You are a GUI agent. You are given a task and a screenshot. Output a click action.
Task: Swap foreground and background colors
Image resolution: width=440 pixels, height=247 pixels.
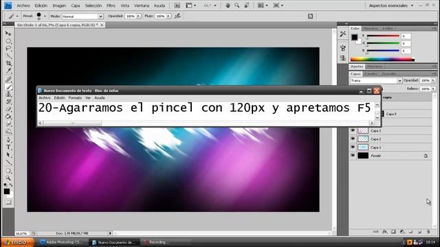point(11,185)
